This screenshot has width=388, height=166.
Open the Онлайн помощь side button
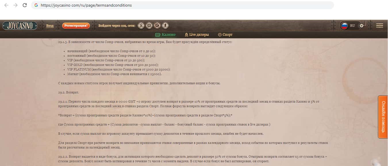(x=383, y=117)
